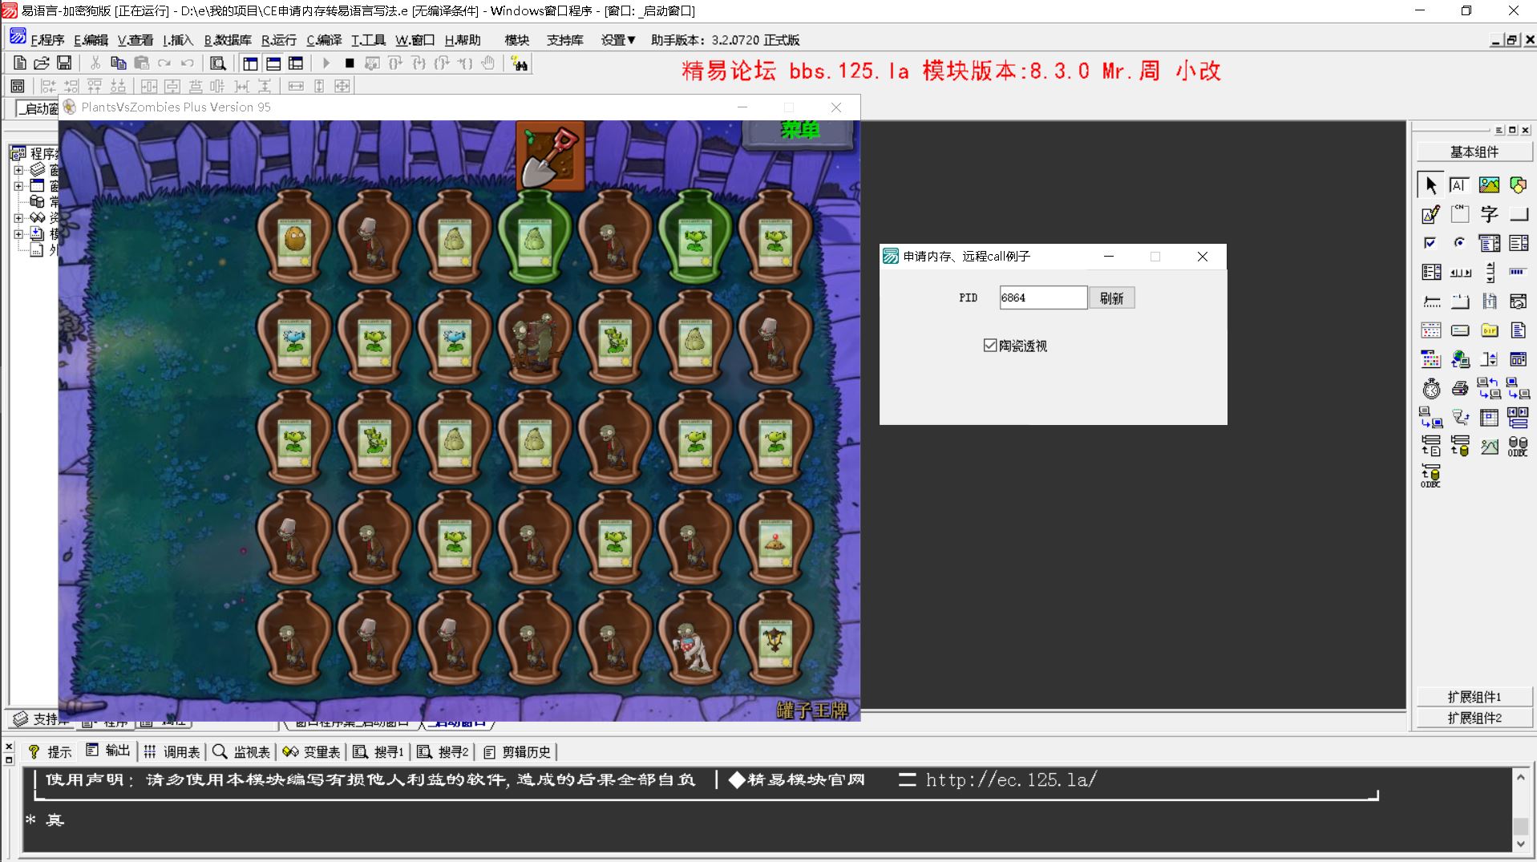This screenshot has width=1537, height=862.
Task: Open the C.编译 menu
Action: [x=324, y=40]
